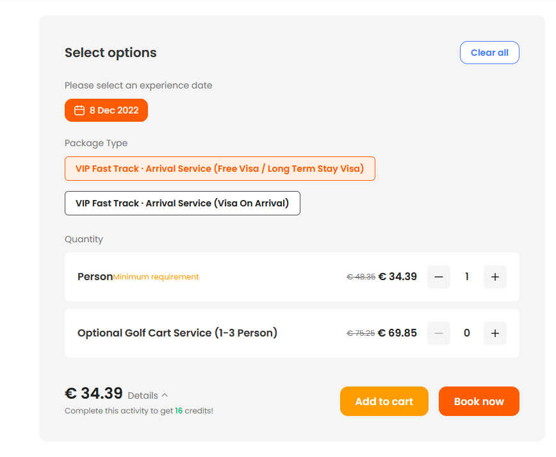The height and width of the screenshot is (457, 556).
Task: Click the € 34.39 total price
Action: pos(94,393)
